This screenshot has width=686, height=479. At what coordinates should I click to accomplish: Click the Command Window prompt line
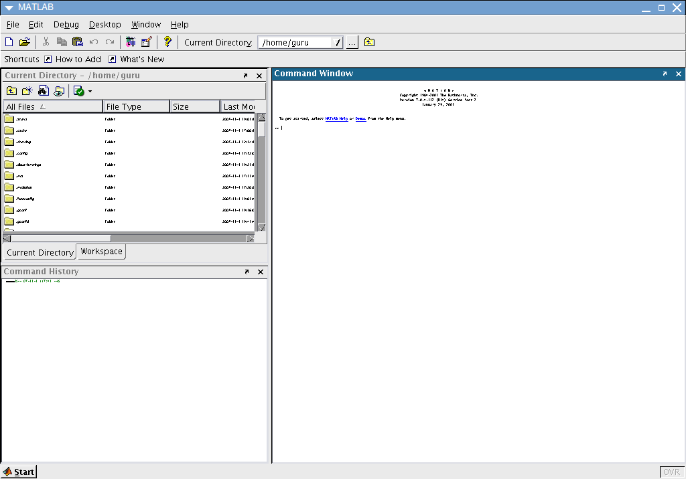click(478, 128)
